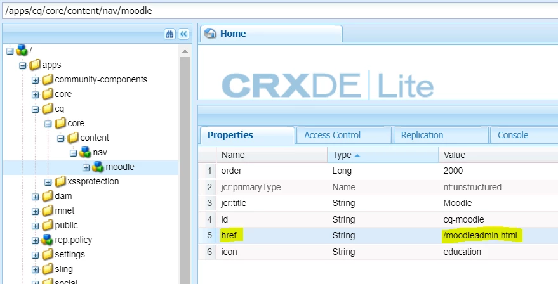Image resolution: width=558 pixels, height=284 pixels.
Task: Collapse the cq folder
Action: point(35,110)
